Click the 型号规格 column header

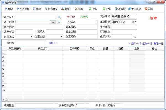(75, 49)
